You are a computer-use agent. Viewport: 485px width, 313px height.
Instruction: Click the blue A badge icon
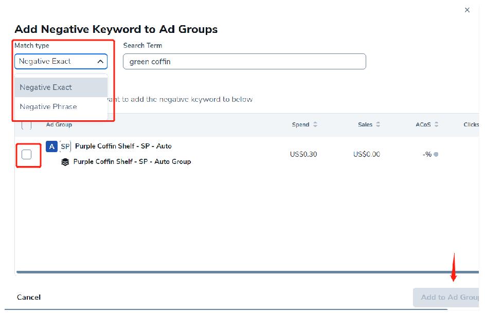(x=51, y=146)
